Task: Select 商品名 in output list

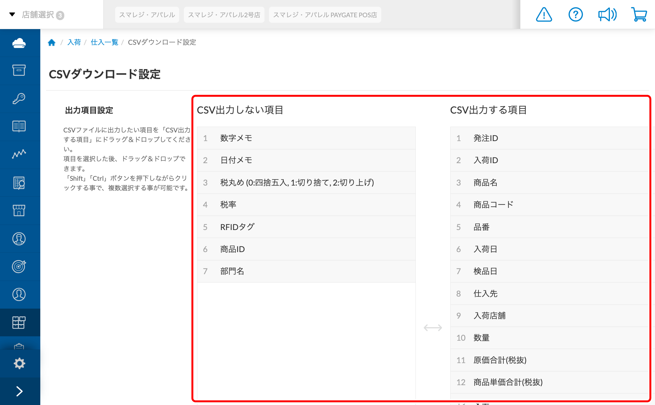Action: coord(549,183)
